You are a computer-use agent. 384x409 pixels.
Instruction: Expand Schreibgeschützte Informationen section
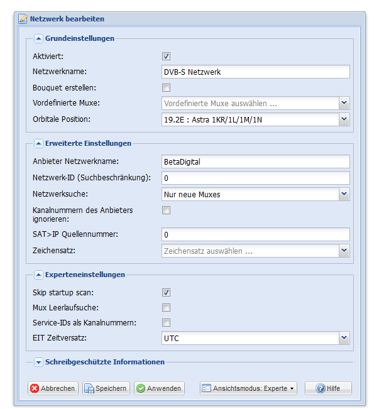tap(38, 362)
